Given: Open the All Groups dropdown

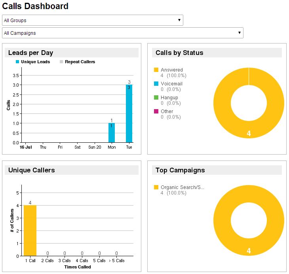Looking at the screenshot, I should 93,20.
